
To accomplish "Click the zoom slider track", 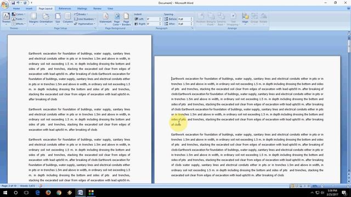I will coord(335,186).
